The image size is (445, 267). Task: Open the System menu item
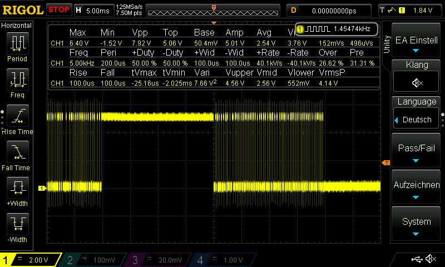(x=416, y=224)
